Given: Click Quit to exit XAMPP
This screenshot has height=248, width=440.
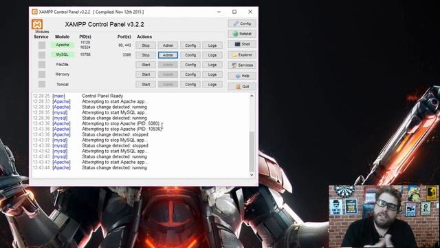Looking at the screenshot, I should [x=242, y=86].
